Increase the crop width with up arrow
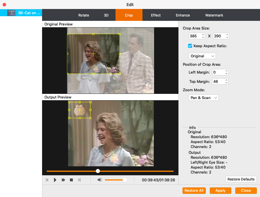The width and height of the screenshot is (260, 197). (203, 34)
